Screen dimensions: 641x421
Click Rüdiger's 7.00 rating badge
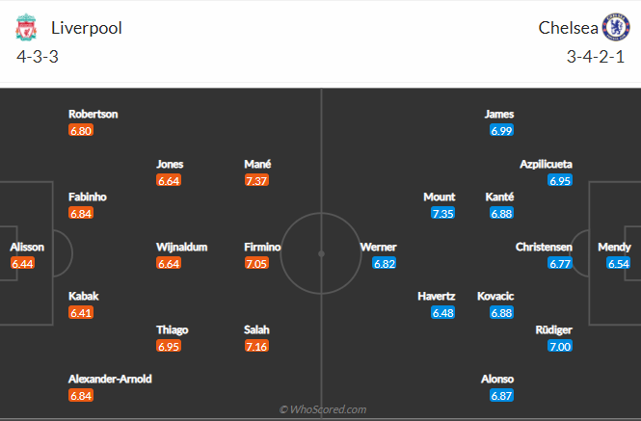[560, 346]
